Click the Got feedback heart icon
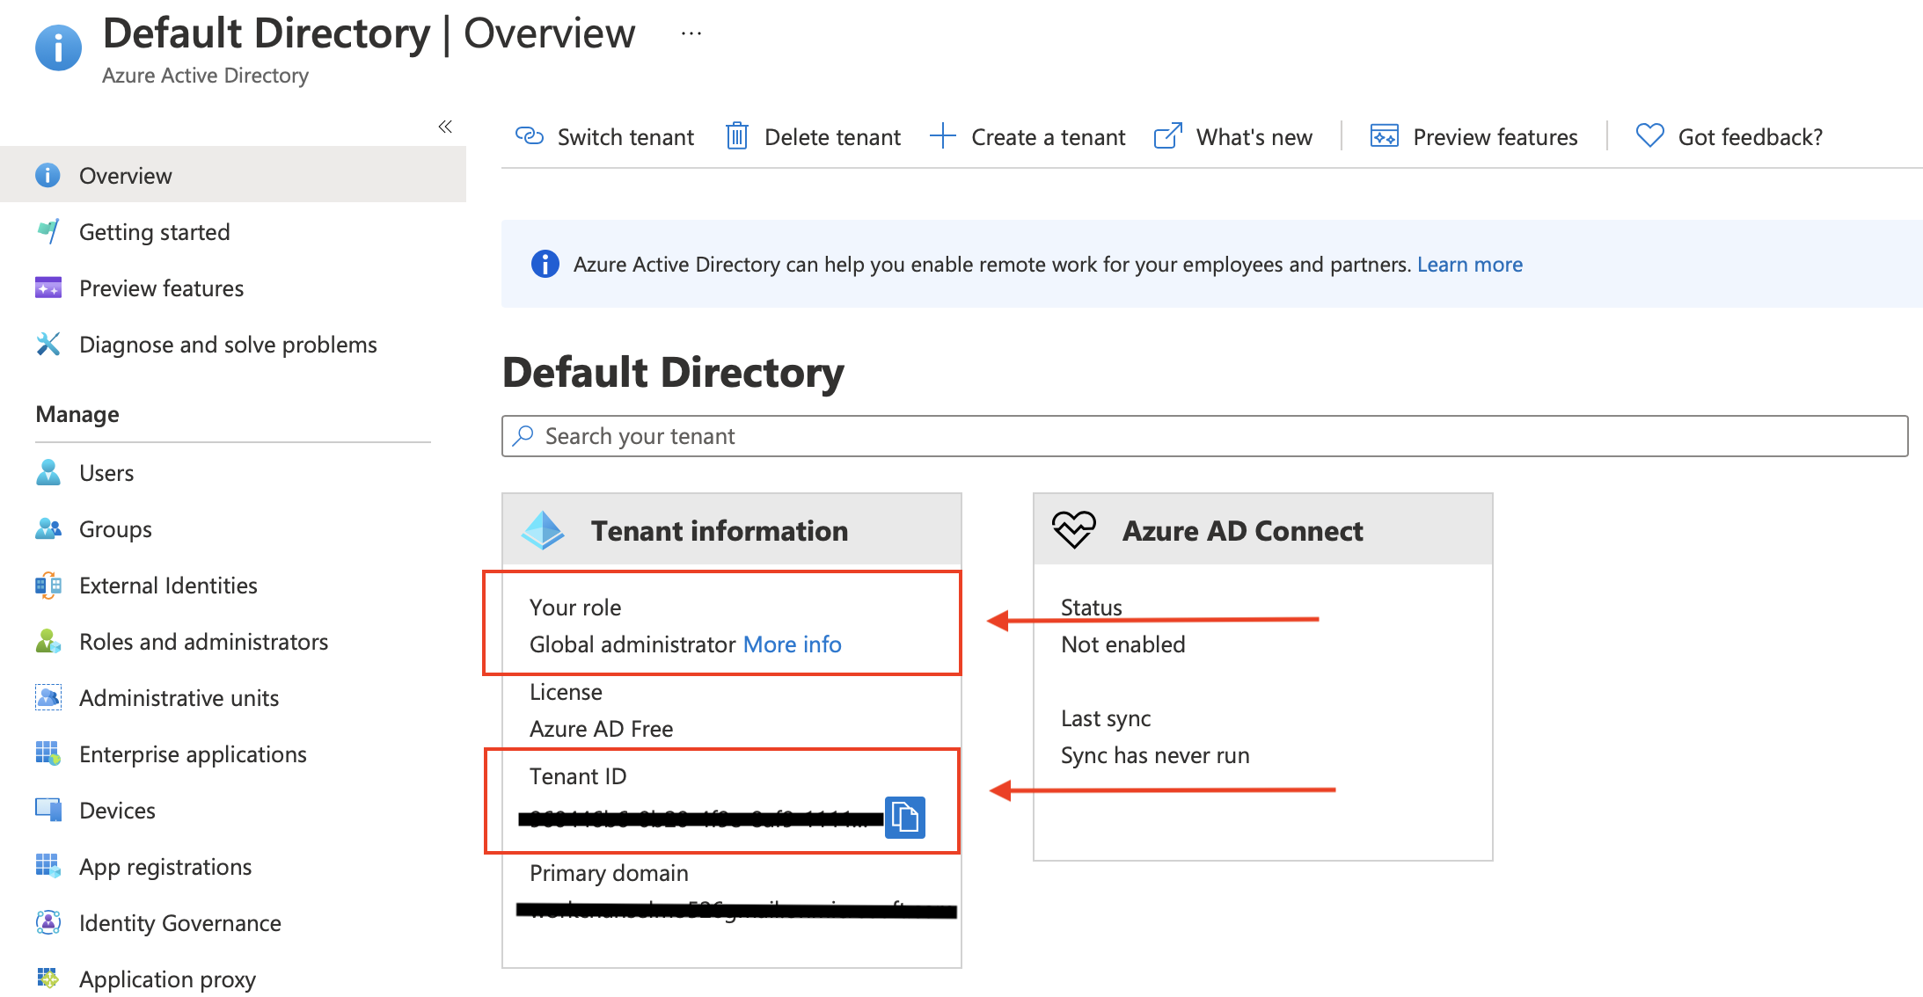 [1650, 136]
